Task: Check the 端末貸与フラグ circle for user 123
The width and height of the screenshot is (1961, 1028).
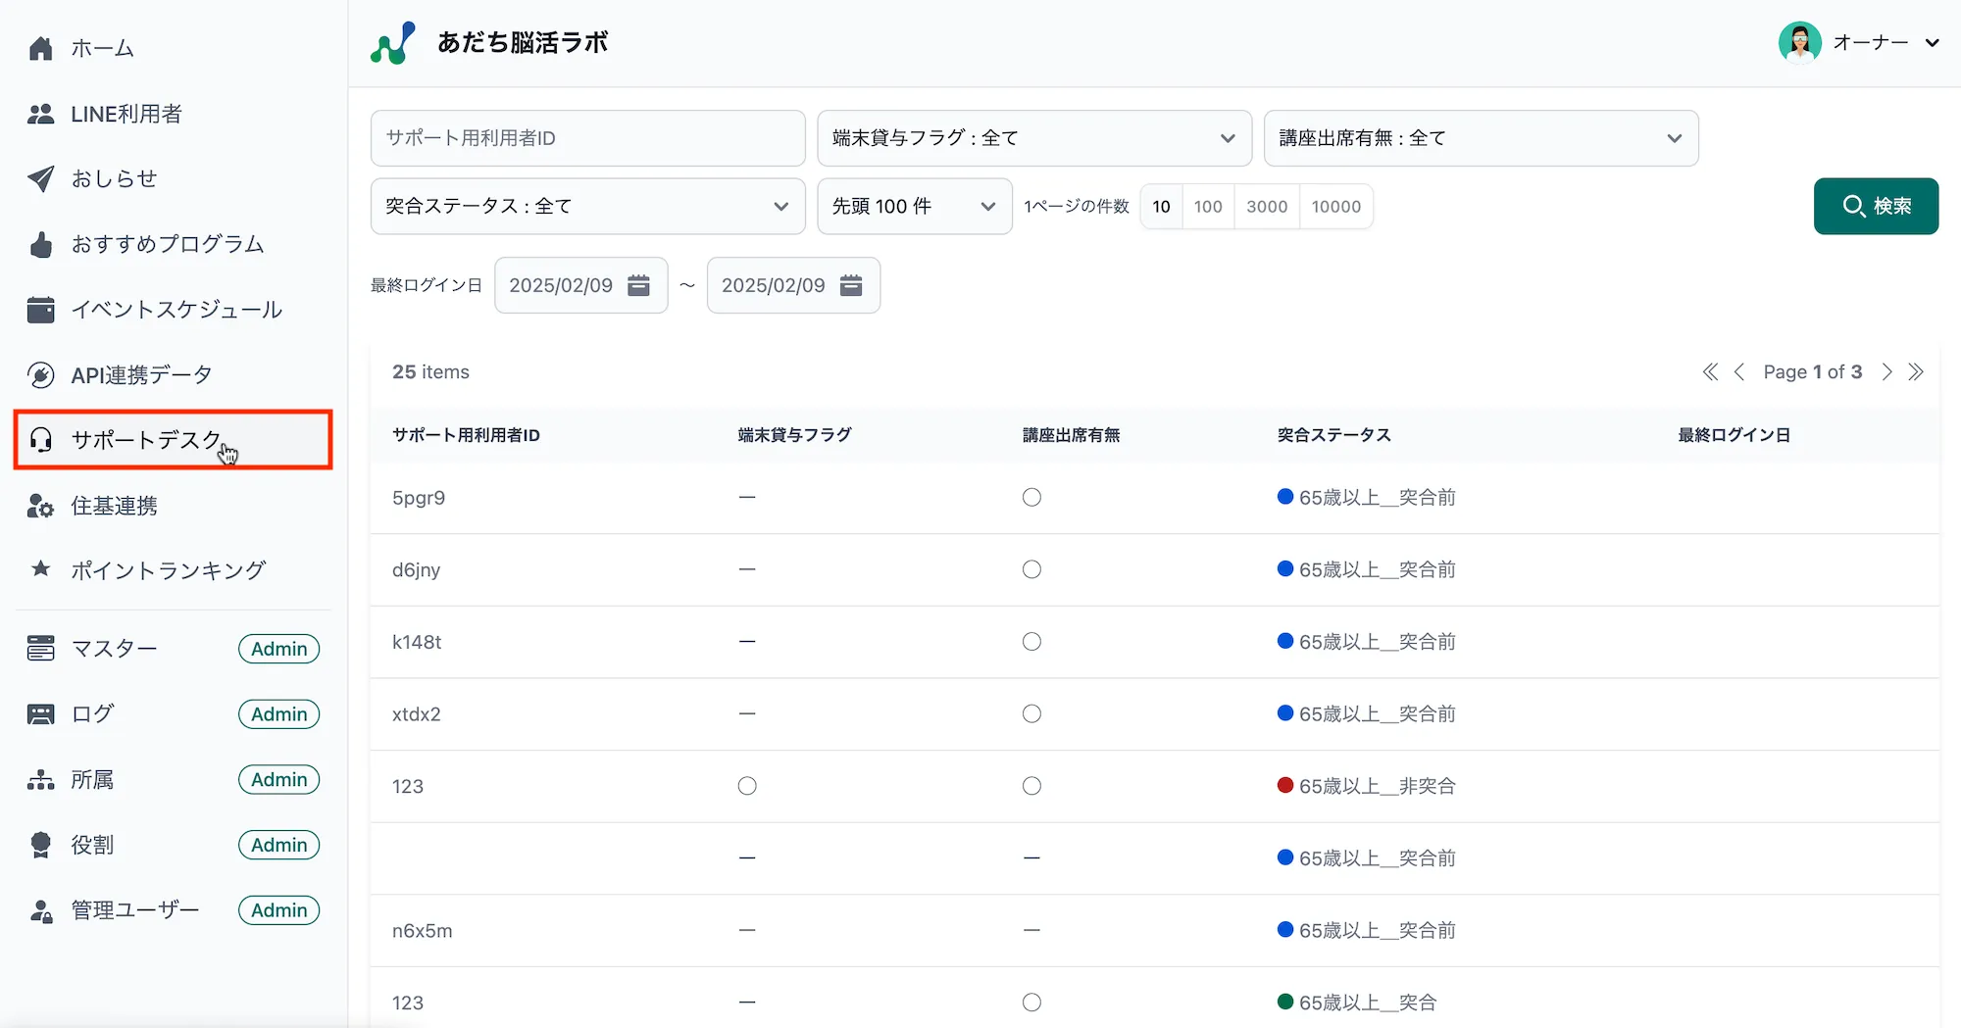Action: click(x=747, y=785)
